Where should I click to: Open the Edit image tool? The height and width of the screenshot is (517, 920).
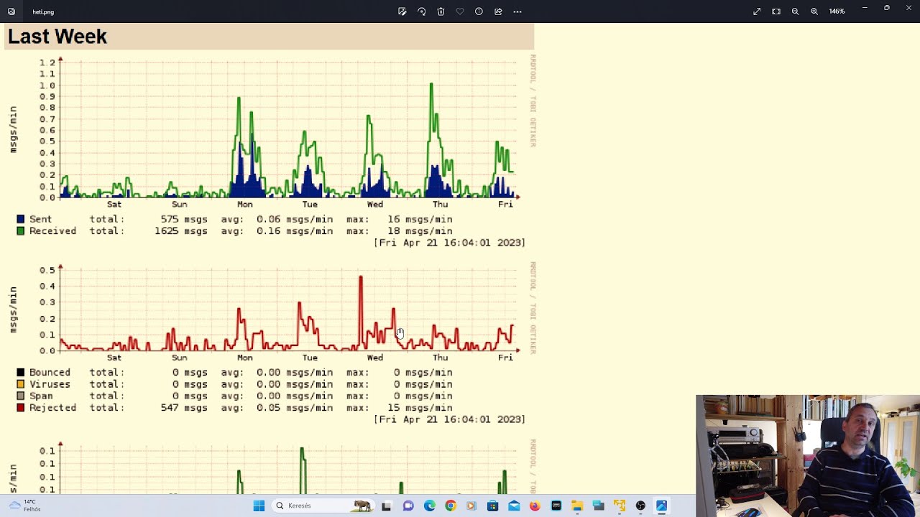[402, 11]
